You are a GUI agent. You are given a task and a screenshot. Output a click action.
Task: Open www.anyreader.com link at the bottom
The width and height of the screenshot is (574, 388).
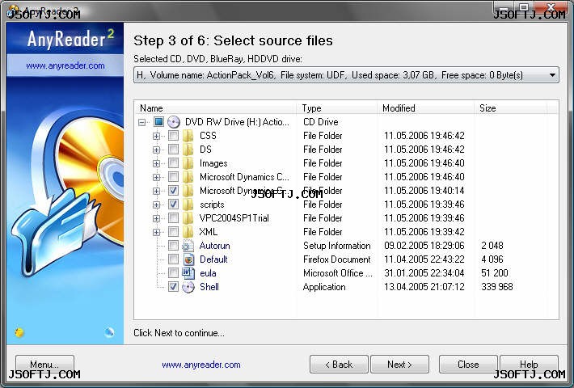(201, 365)
